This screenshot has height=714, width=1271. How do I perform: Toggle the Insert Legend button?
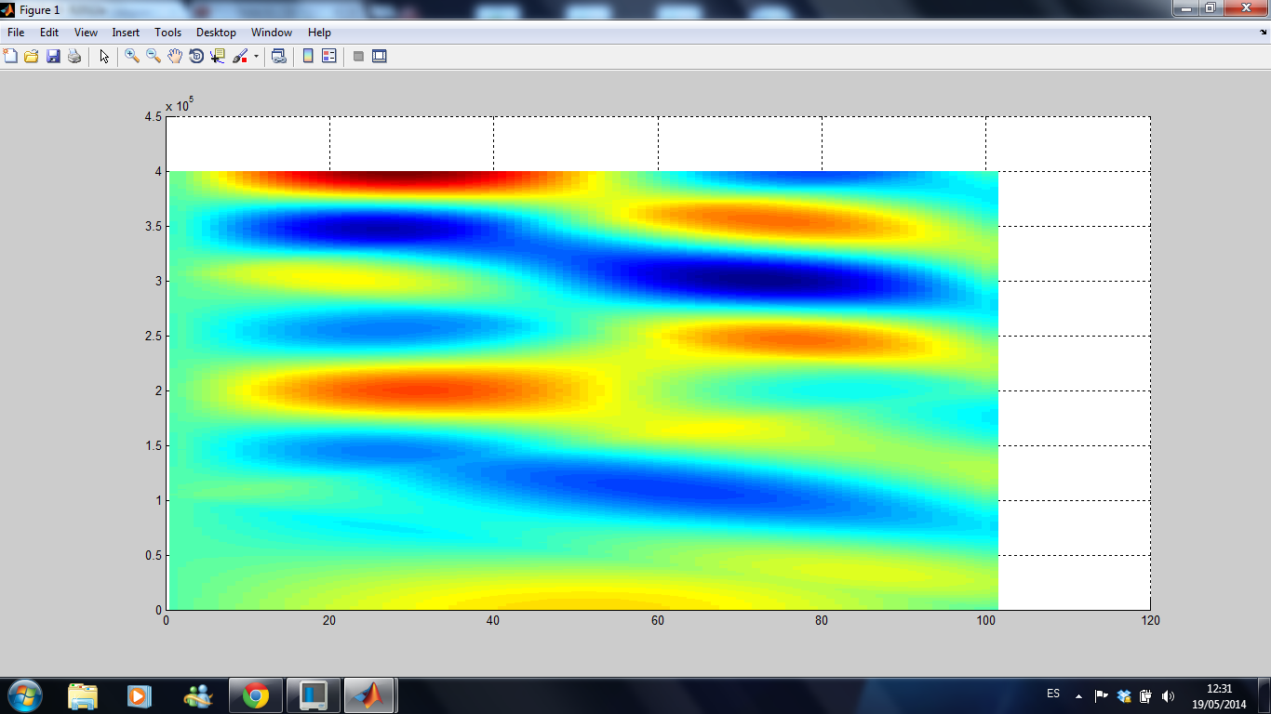coord(328,57)
